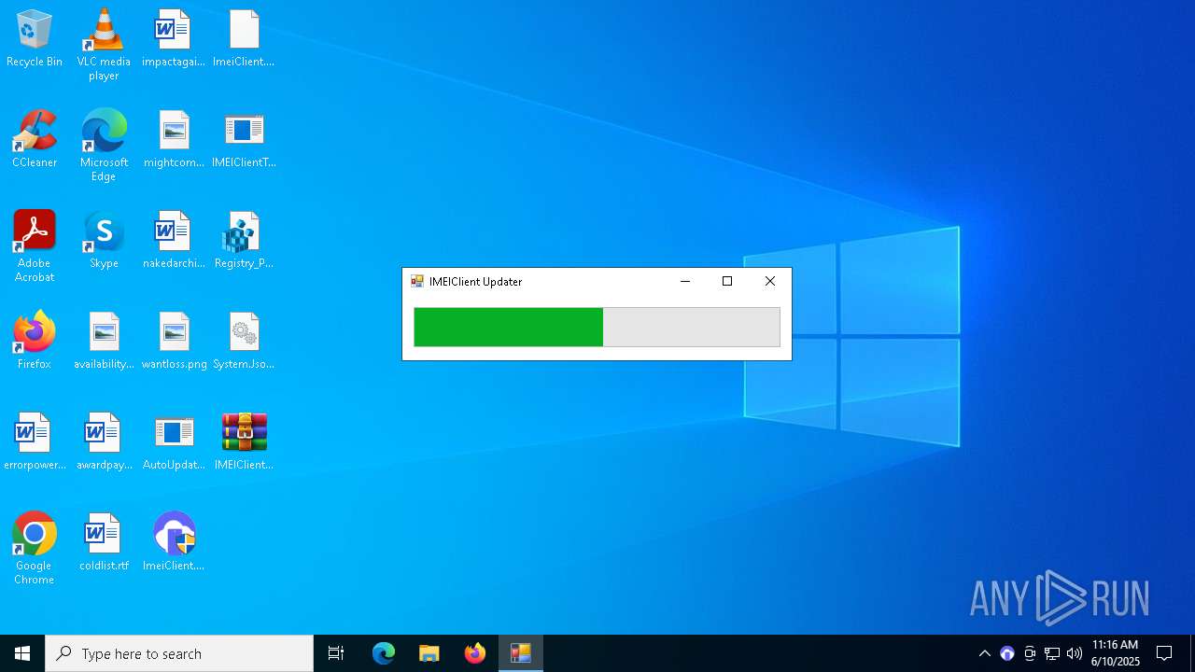
Task: Select IMEIClient... WinRAR archive icon
Action: (244, 442)
